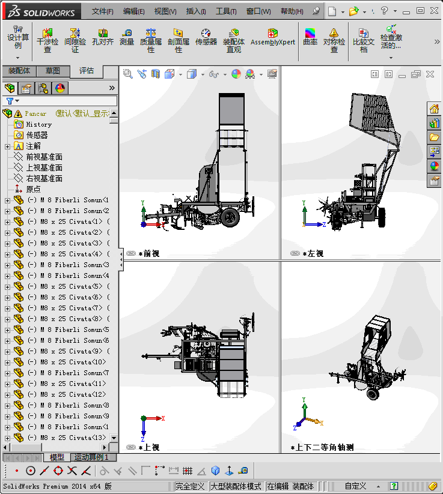Click the New document button
The height and width of the screenshot is (494, 443).
pos(332,11)
